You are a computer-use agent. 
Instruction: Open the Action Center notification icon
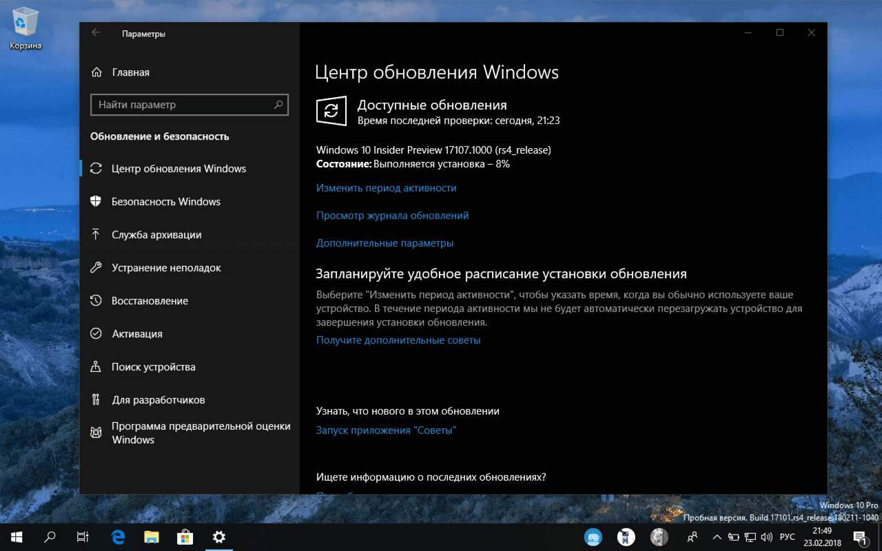(860, 537)
